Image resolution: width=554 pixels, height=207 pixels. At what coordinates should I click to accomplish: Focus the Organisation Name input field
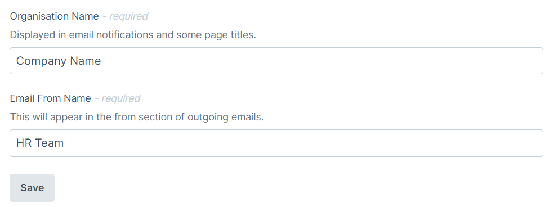276,61
